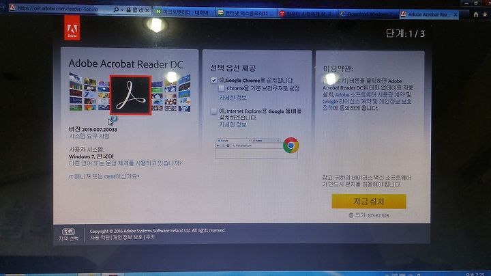
Task: Click the refresh icon in address bar
Action: [141, 10]
